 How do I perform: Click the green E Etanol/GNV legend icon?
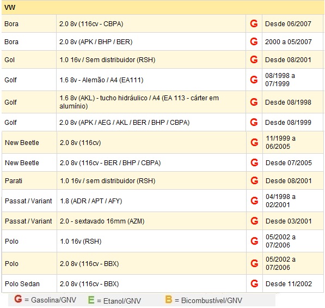point(91,300)
